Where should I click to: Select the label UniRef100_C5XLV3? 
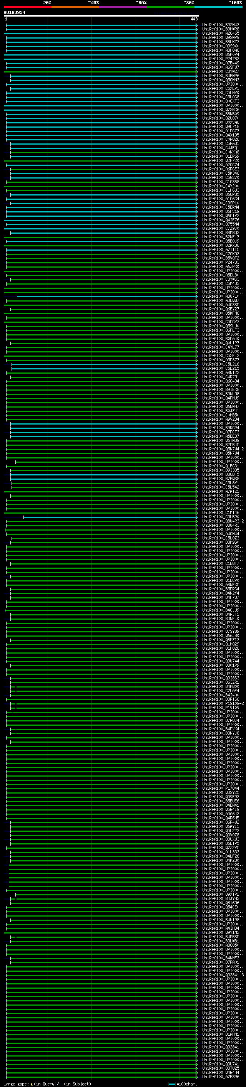[x=221, y=89]
